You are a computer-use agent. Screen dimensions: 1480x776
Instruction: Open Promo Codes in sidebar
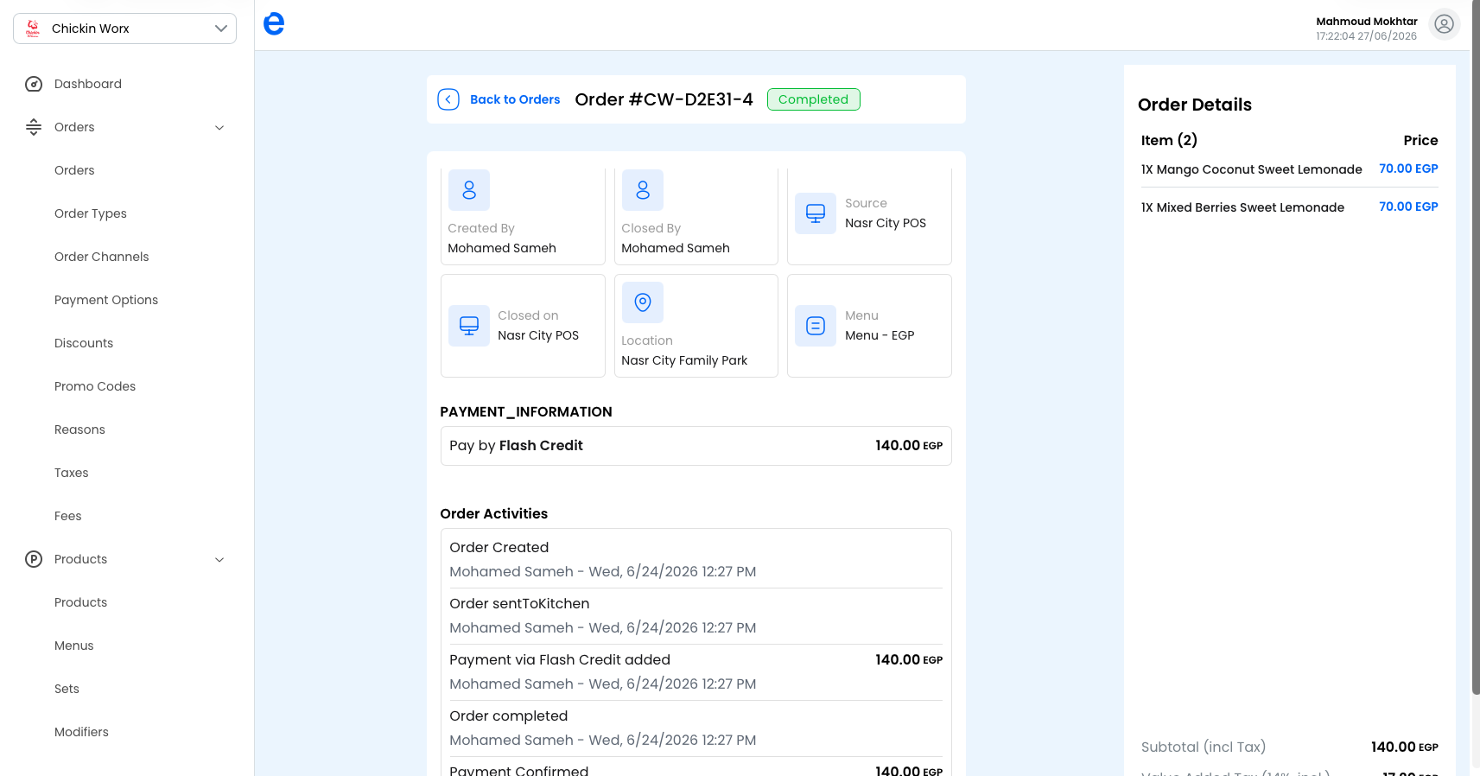coord(95,386)
